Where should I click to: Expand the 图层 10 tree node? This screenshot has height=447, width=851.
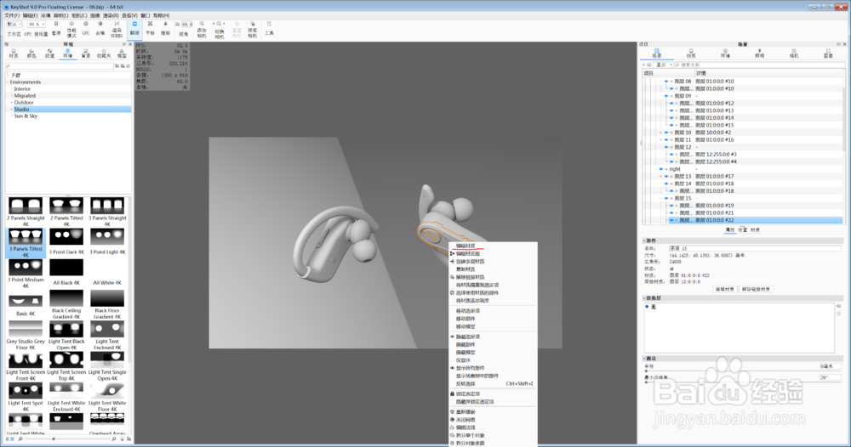point(660,133)
